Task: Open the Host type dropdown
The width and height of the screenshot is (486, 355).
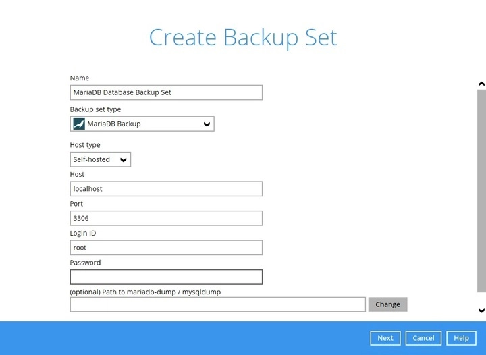Action: click(101, 159)
